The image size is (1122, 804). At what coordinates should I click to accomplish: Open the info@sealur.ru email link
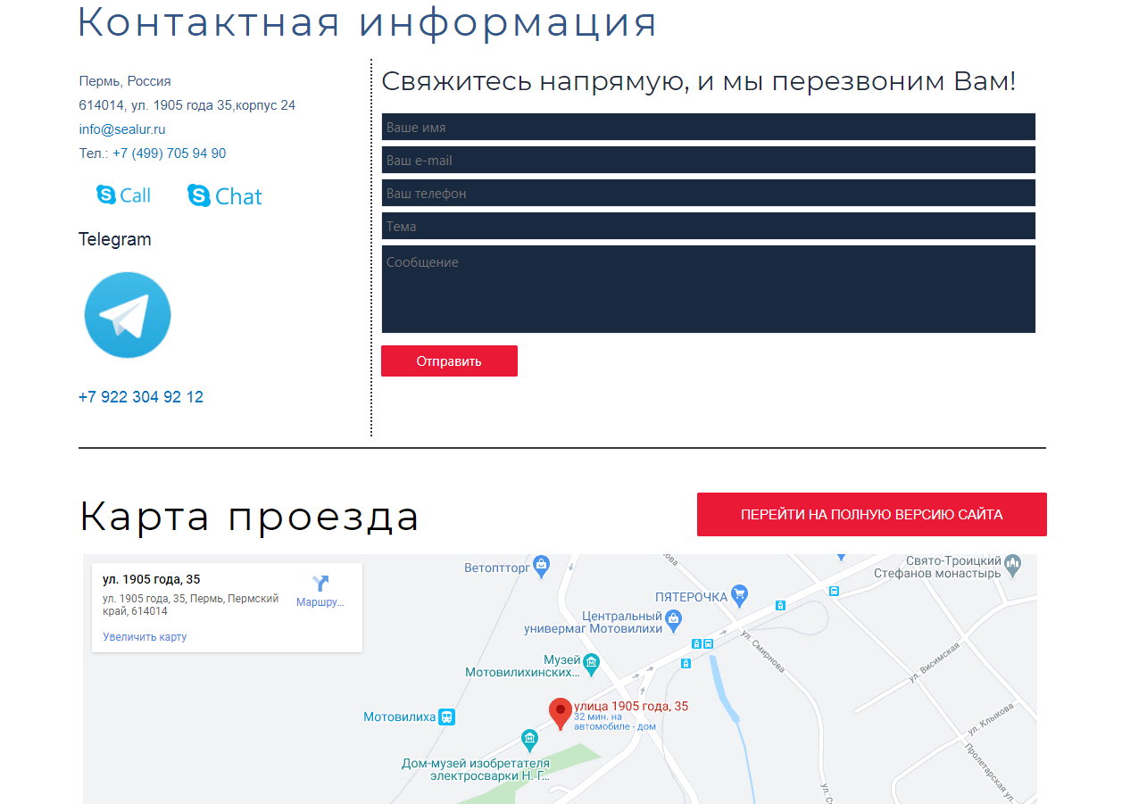(122, 129)
